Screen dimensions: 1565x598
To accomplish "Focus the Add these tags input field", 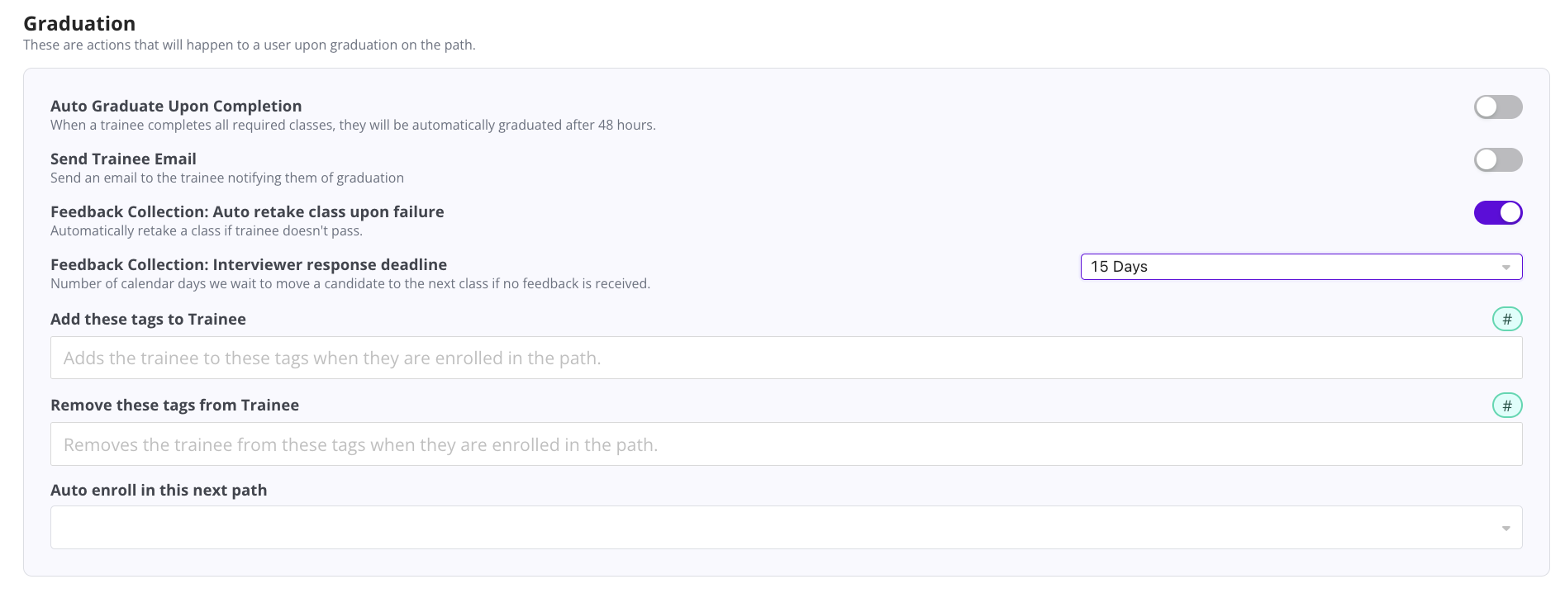I will [x=785, y=358].
